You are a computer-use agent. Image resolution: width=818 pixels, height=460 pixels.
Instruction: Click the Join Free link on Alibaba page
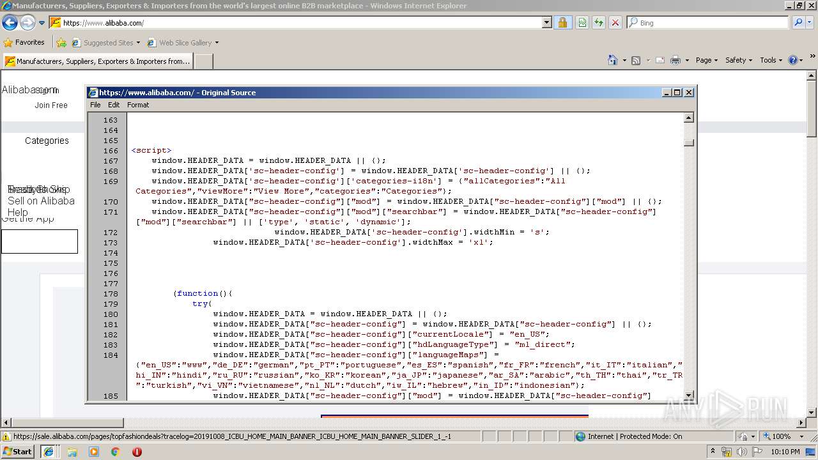click(x=51, y=105)
